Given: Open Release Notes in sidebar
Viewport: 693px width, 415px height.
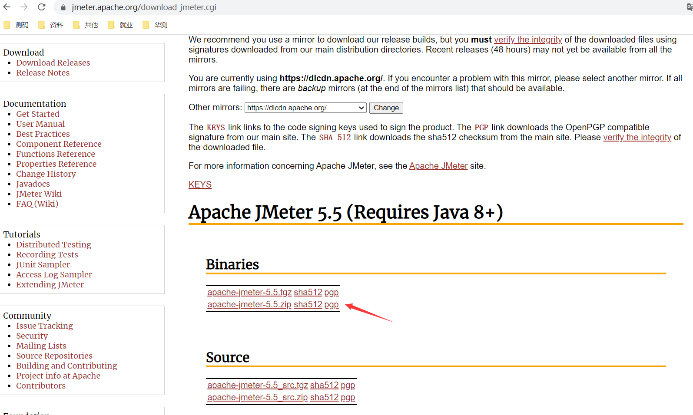Looking at the screenshot, I should tap(43, 72).
